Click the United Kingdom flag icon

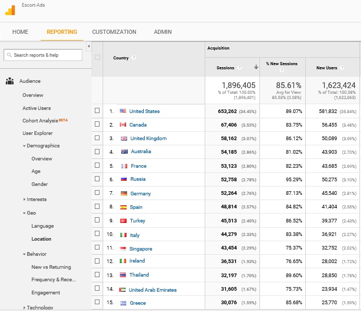[124, 139]
